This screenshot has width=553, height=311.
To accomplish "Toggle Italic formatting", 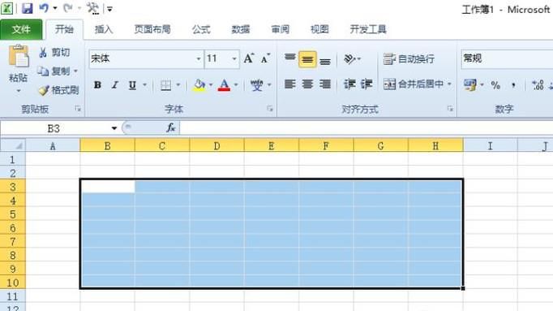I will [x=114, y=85].
